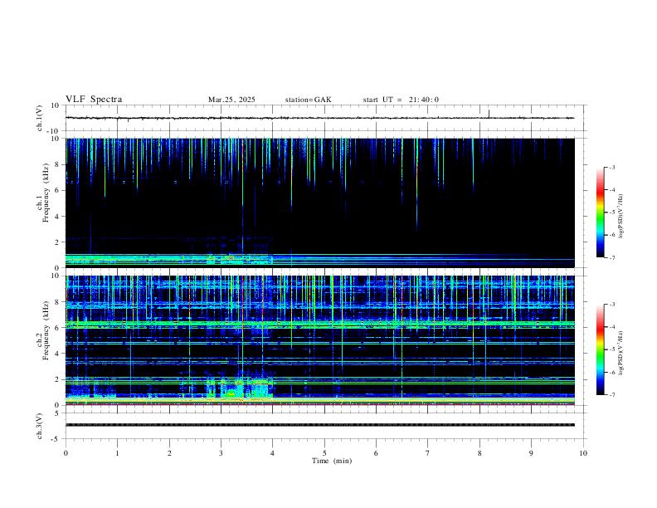Click the "station=GAK" header text
This screenshot has height=508, width=657.
[x=308, y=100]
